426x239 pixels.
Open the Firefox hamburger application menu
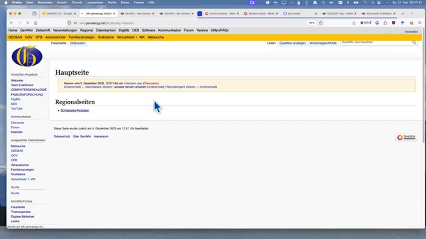[x=420, y=23]
